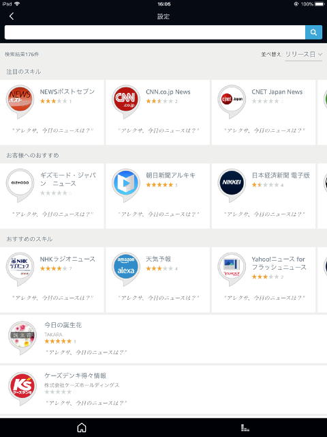Open the music equalizer tab icon
The width and height of the screenshot is (327, 437).
pyautogui.click(x=245, y=427)
